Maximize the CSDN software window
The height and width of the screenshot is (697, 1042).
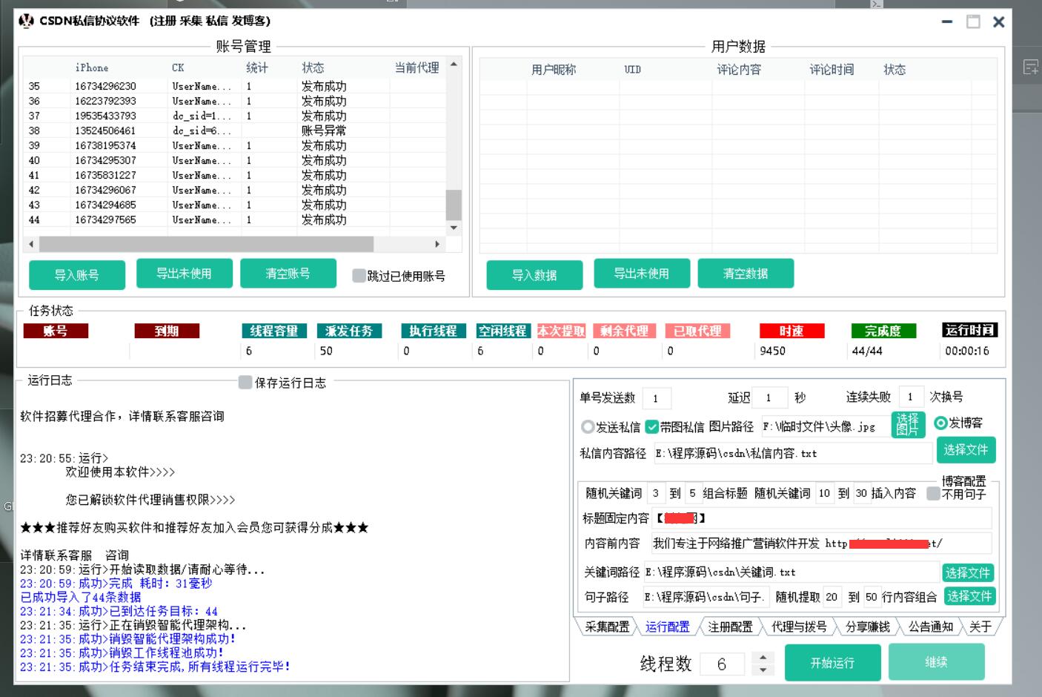[x=973, y=22]
